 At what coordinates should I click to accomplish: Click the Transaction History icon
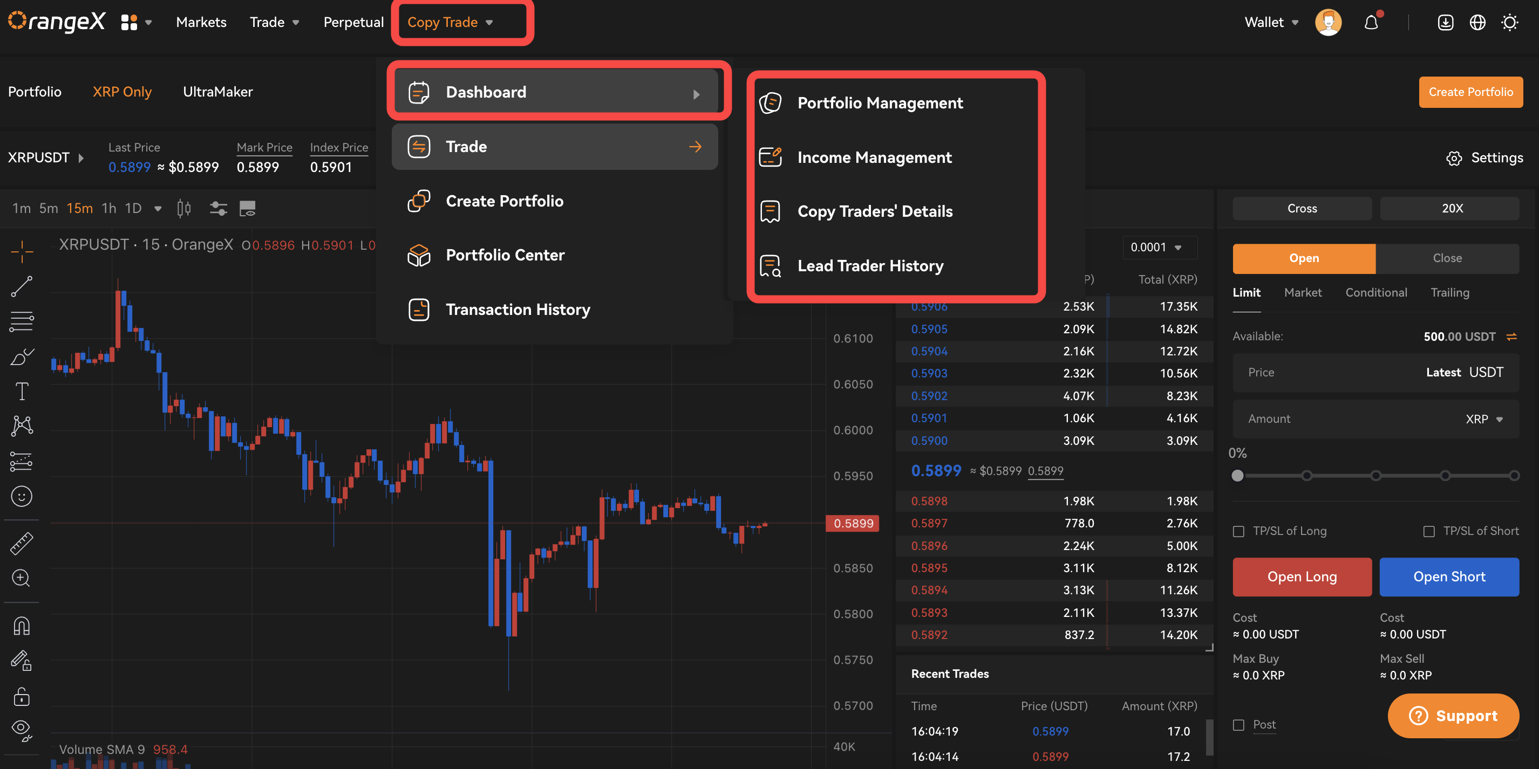click(x=419, y=310)
